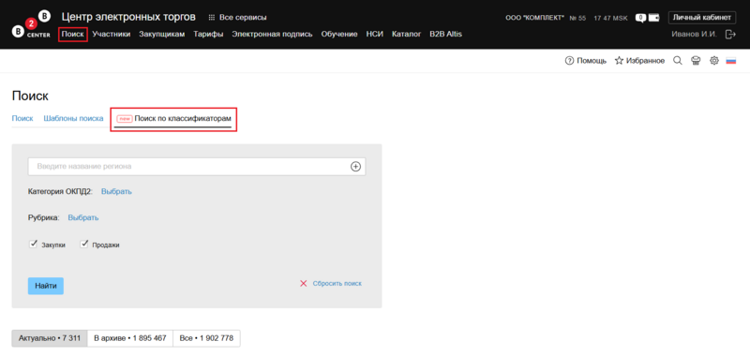
Task: Click the B2B Center logo
Action: [31, 24]
